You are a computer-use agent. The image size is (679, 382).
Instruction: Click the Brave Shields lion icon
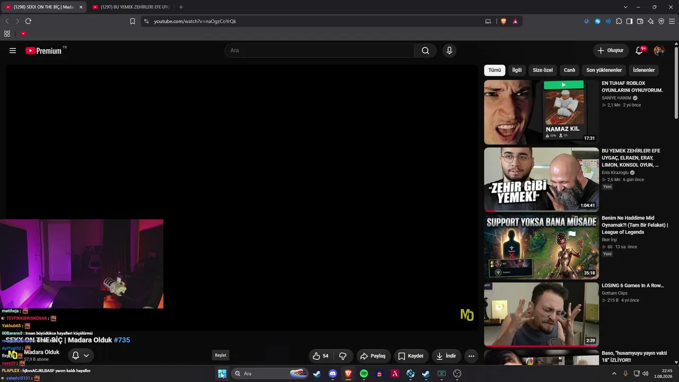[x=503, y=21]
